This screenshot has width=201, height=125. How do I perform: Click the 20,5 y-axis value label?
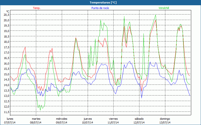tap(6, 14)
